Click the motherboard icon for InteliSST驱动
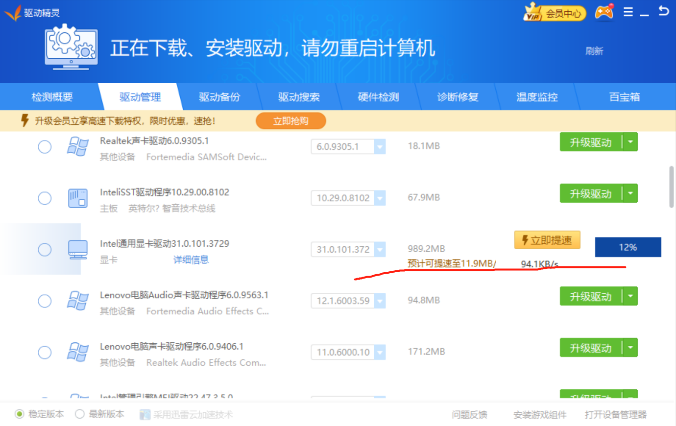 click(x=77, y=198)
